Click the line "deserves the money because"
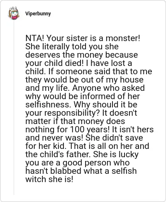Screen dimensions: 166x202 pos(82,55)
